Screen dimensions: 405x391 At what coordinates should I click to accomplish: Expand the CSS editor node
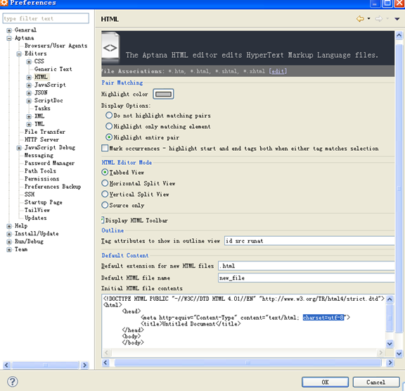[29, 61]
